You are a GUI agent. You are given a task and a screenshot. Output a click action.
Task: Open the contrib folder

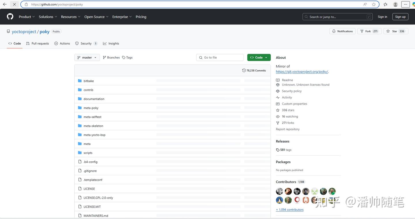pyautogui.click(x=88, y=90)
